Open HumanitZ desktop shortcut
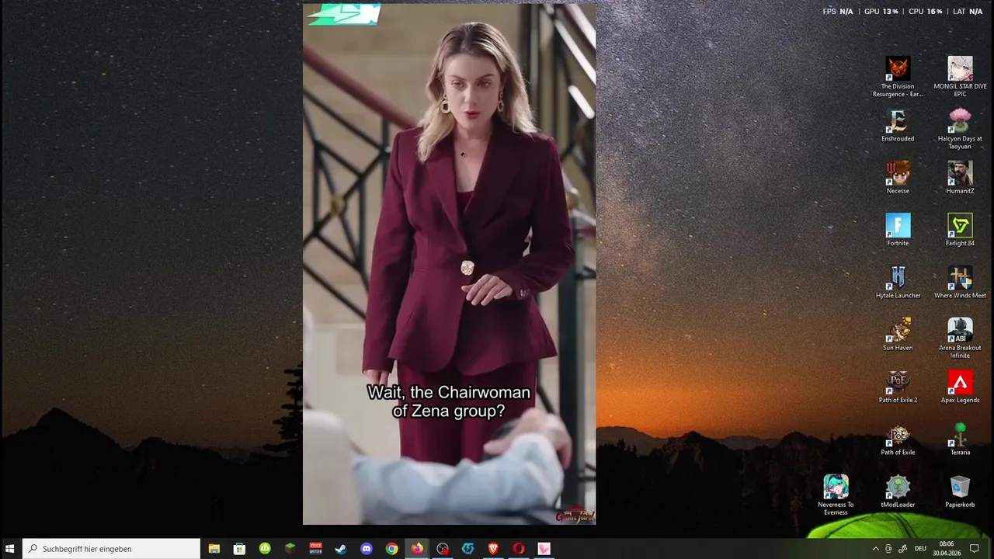 coord(960,178)
